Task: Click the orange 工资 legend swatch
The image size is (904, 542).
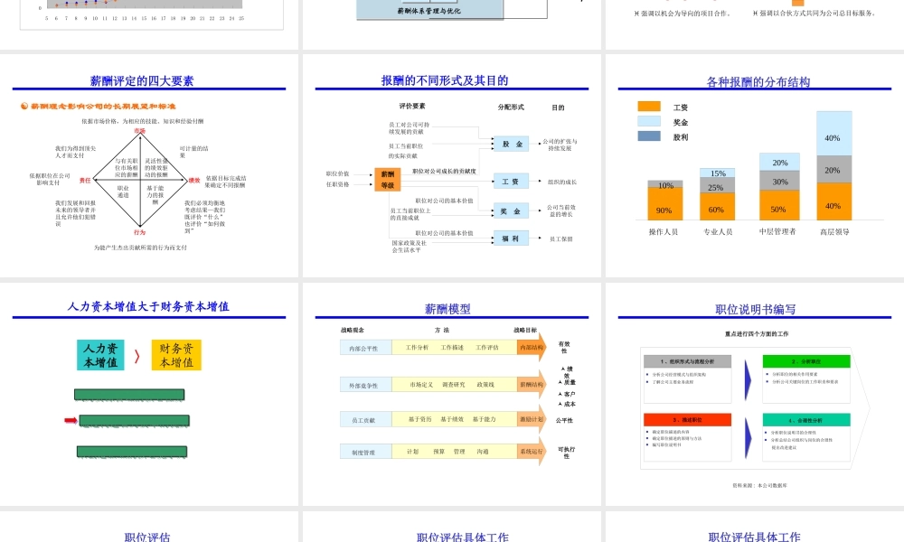Action: pos(649,107)
